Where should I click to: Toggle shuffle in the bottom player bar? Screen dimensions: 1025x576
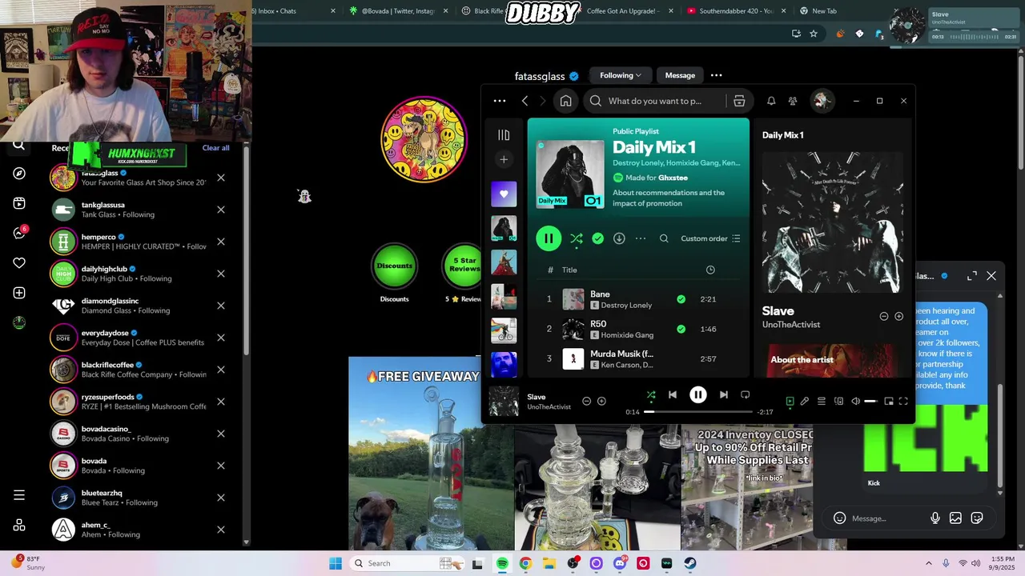pyautogui.click(x=651, y=394)
